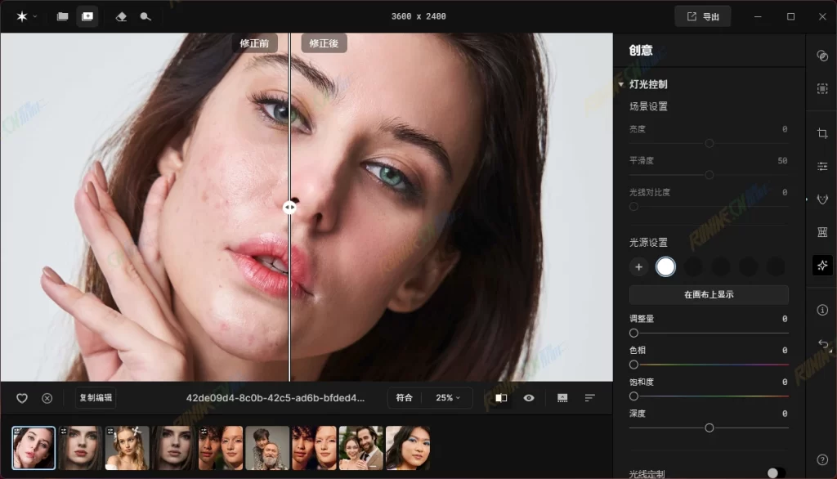Open the folder icon in the top toolbar
The width and height of the screenshot is (837, 479).
coord(62,16)
